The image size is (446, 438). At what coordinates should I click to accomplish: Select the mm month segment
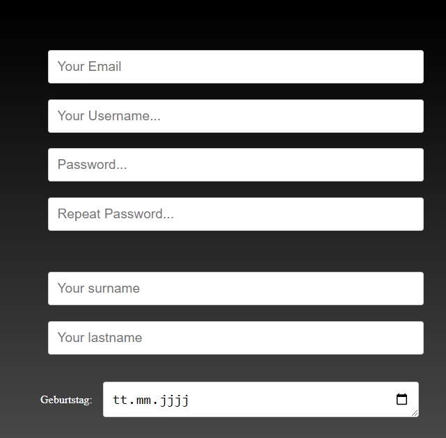(x=145, y=400)
